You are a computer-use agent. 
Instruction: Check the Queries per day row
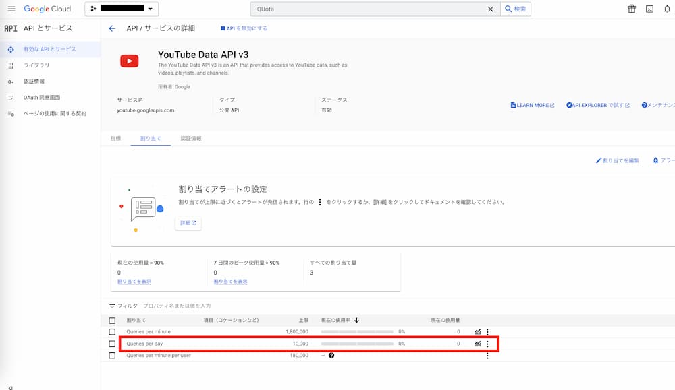112,344
